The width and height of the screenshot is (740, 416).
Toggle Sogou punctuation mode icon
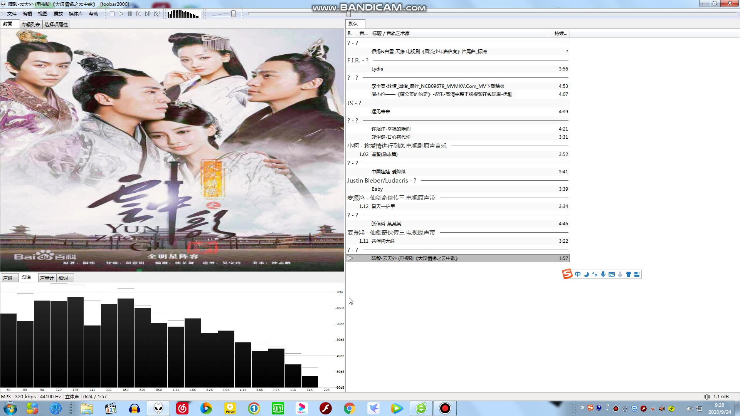[595, 274]
